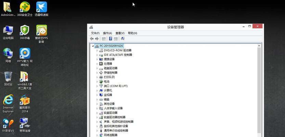Image resolution: width=285 pixels, height=137 pixels.
Task: Expand the 电池 node
Action: 97,82
